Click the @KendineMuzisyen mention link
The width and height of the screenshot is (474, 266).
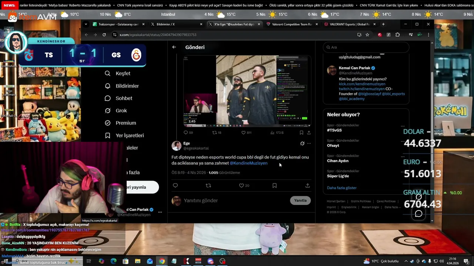tap(248, 163)
